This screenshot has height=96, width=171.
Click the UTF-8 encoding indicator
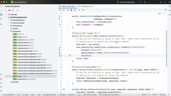tap(155, 95)
